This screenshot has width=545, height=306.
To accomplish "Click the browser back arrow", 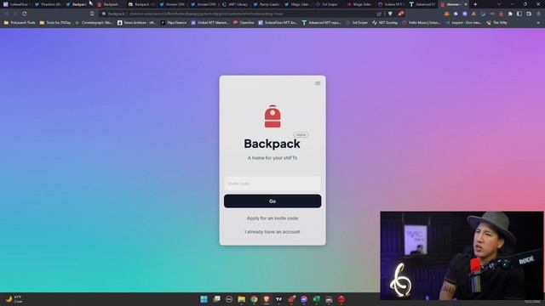I will 6,14.
